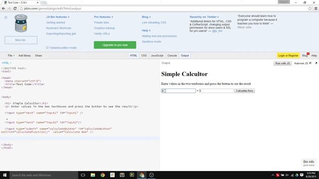Toggle the JavaScript panel tab

click(x=157, y=56)
